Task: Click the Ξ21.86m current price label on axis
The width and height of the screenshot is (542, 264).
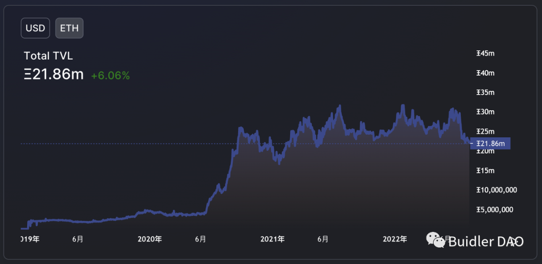Action: (x=490, y=143)
